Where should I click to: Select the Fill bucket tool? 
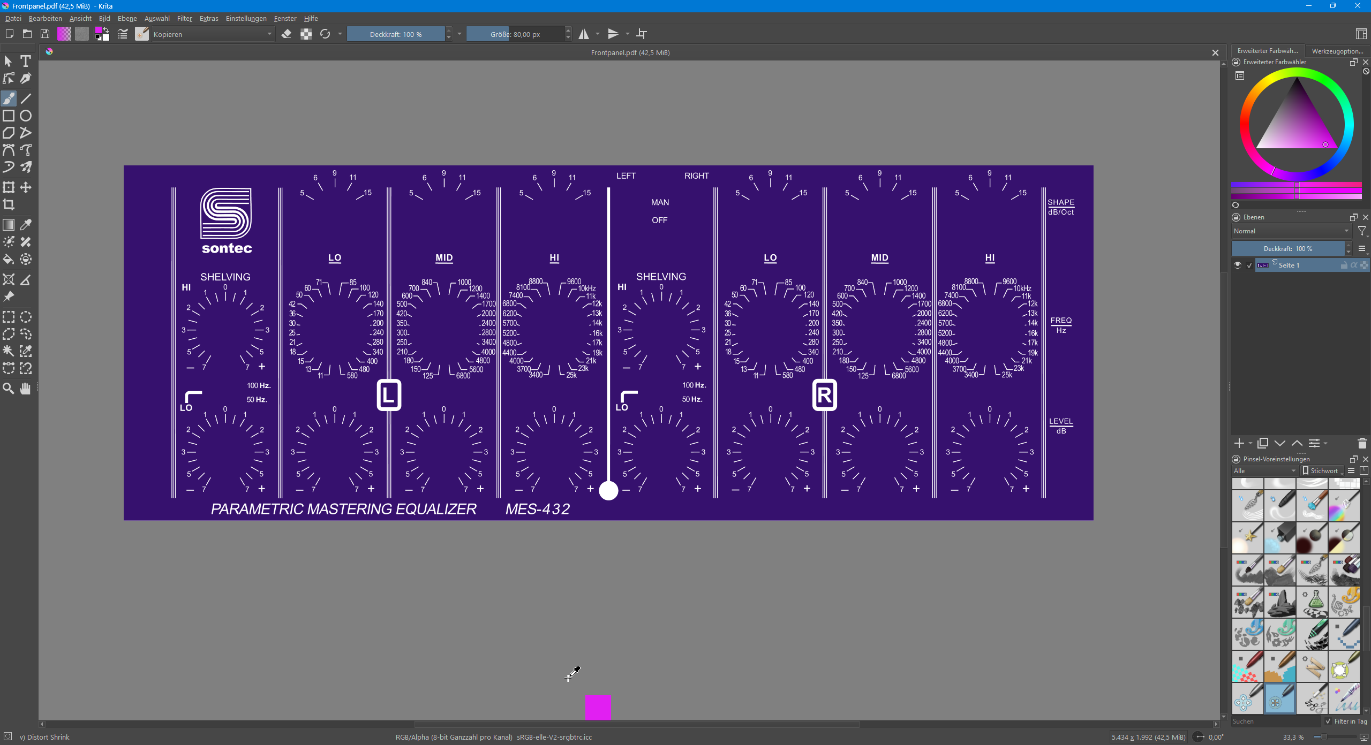click(x=9, y=260)
